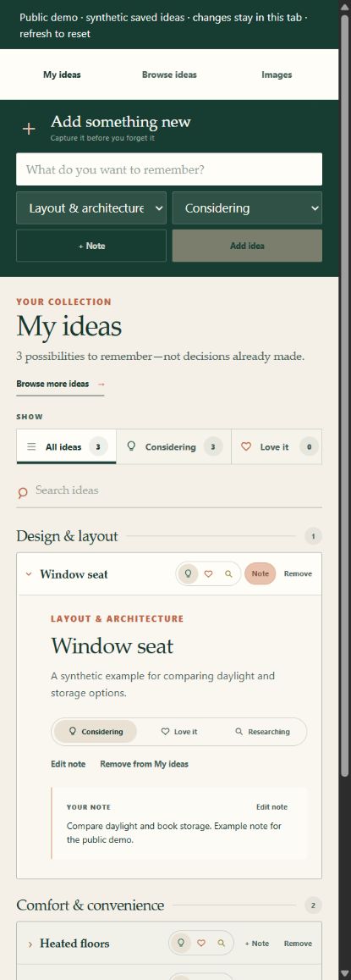
Task: Click Remove on the Heated floors row
Action: click(298, 944)
